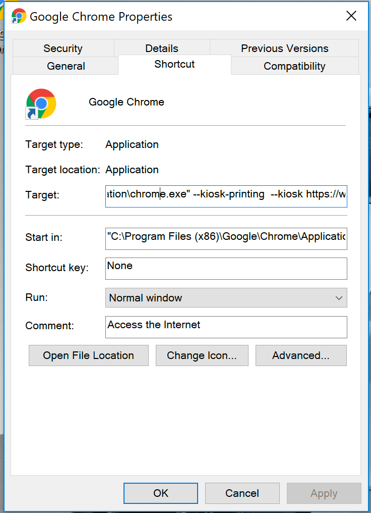Click the Chrome shortcut icon in the header
Image resolution: width=371 pixels, height=513 pixels.
(41, 104)
